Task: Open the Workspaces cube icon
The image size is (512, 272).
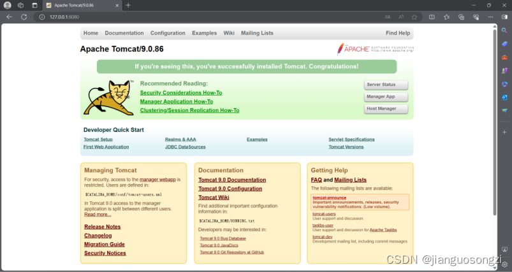Action: click(x=20, y=5)
